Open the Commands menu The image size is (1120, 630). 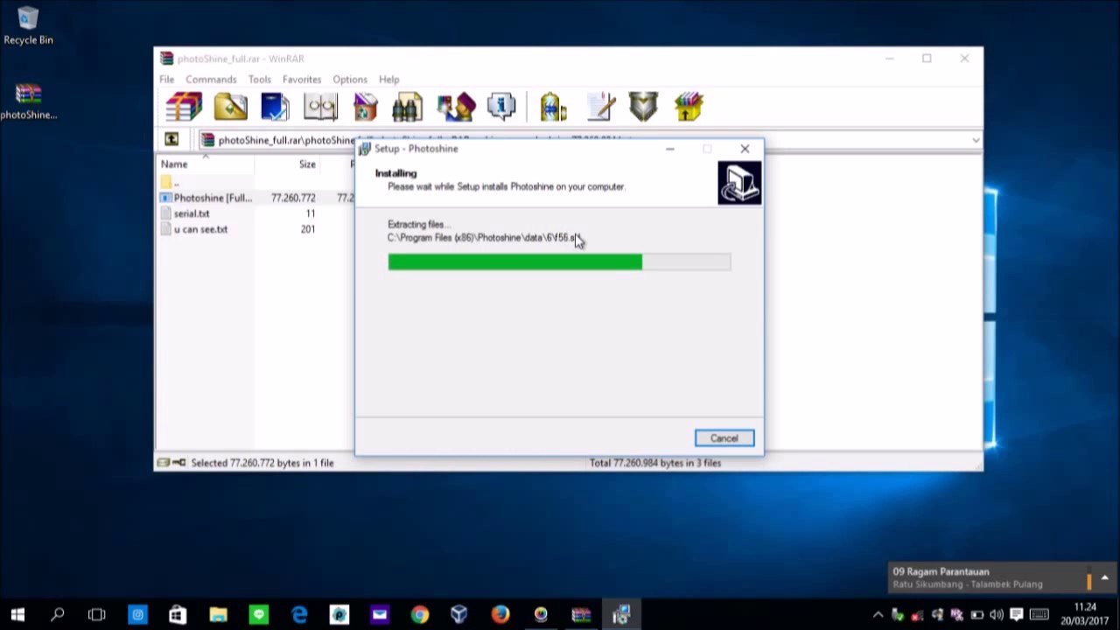[211, 80]
